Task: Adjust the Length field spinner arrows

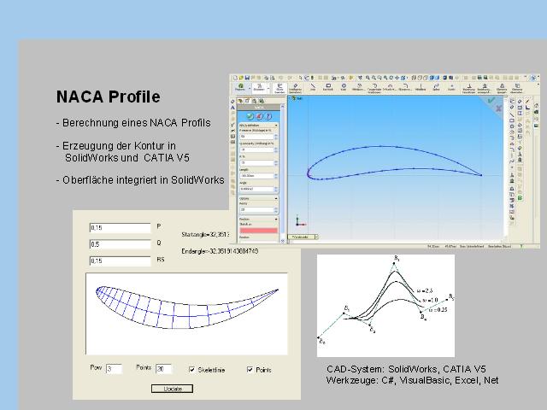Action: (x=276, y=176)
